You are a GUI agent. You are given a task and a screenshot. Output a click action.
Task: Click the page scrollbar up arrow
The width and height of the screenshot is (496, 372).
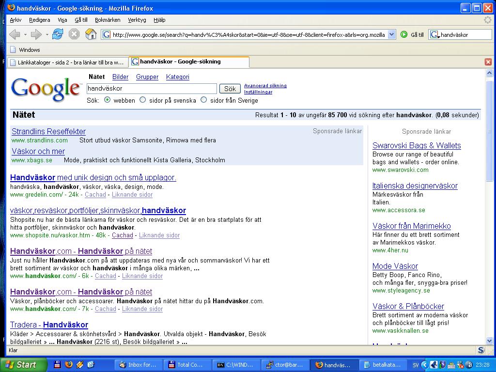click(489, 73)
